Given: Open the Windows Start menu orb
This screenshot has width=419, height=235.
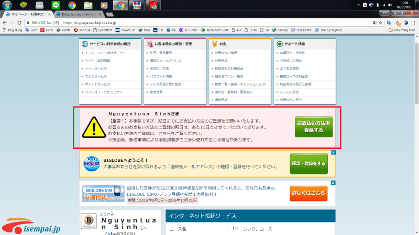Looking at the screenshot, I should click(7, 5).
